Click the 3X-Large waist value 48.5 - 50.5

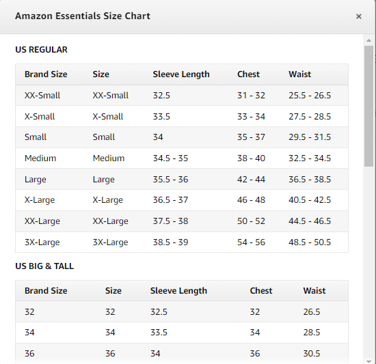(310, 242)
